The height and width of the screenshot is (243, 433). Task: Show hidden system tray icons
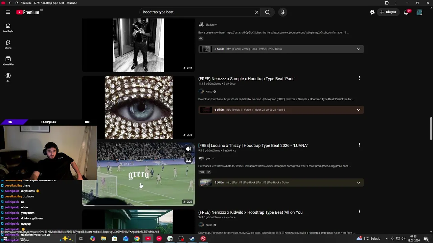(387, 239)
